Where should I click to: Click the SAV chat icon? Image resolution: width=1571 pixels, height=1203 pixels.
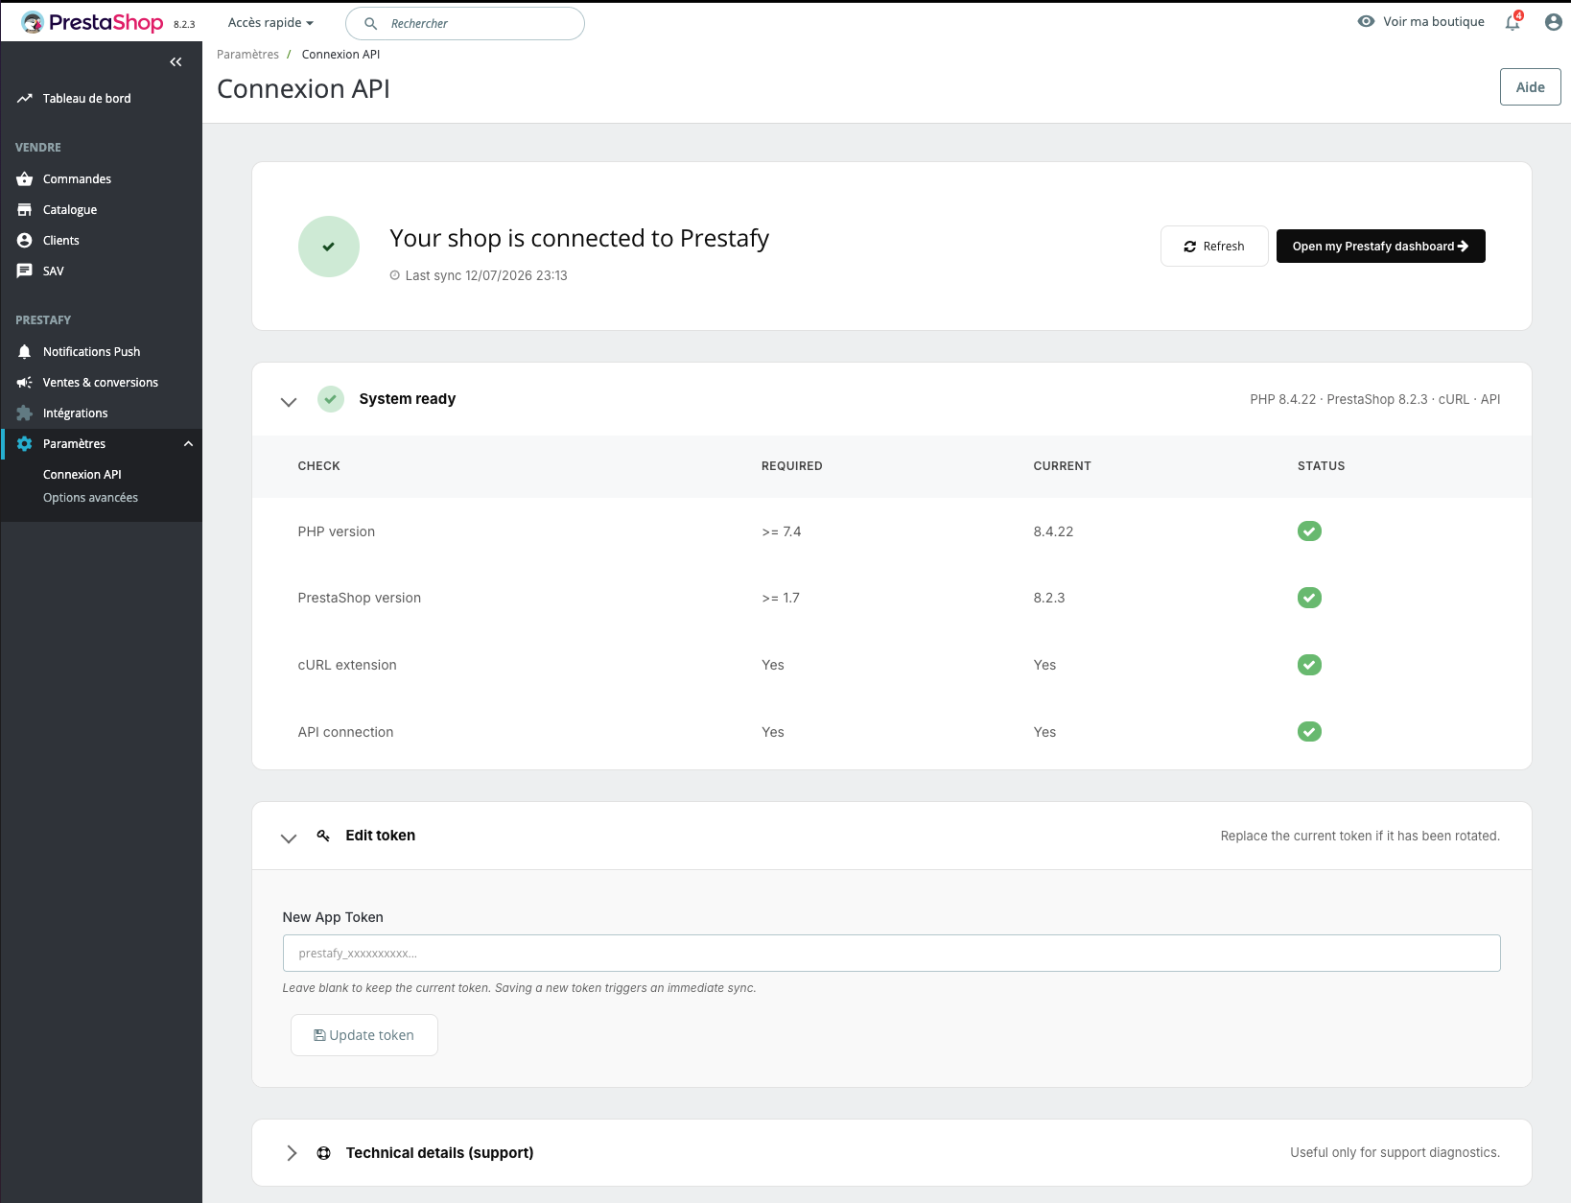[25, 271]
